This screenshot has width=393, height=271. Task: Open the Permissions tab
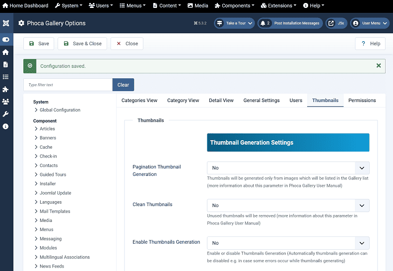(362, 100)
